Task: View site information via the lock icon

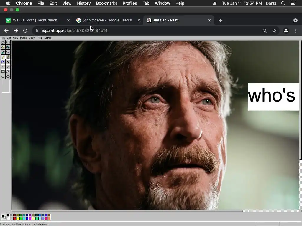Action: pos(37,31)
